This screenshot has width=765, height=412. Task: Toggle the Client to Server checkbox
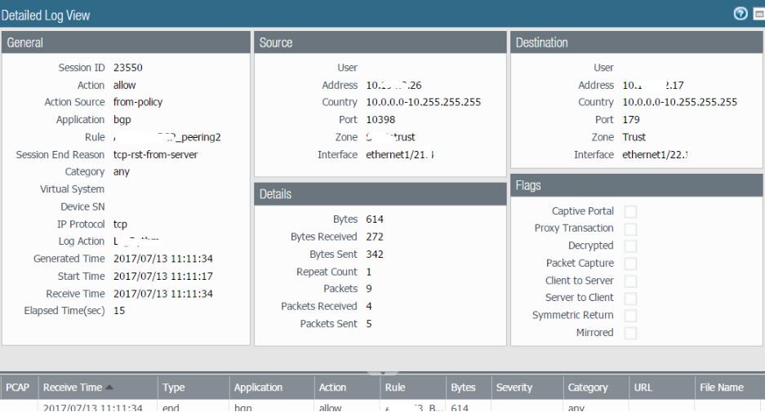click(630, 281)
